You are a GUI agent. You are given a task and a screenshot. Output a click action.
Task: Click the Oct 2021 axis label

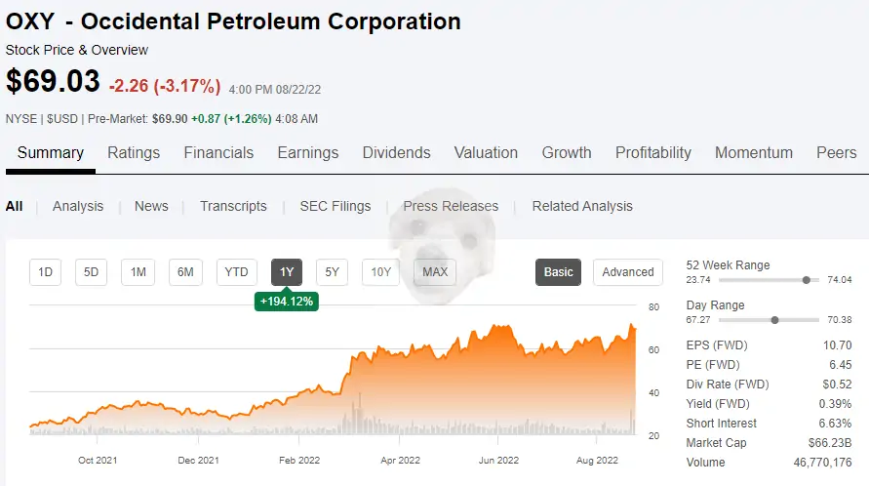tap(98, 461)
